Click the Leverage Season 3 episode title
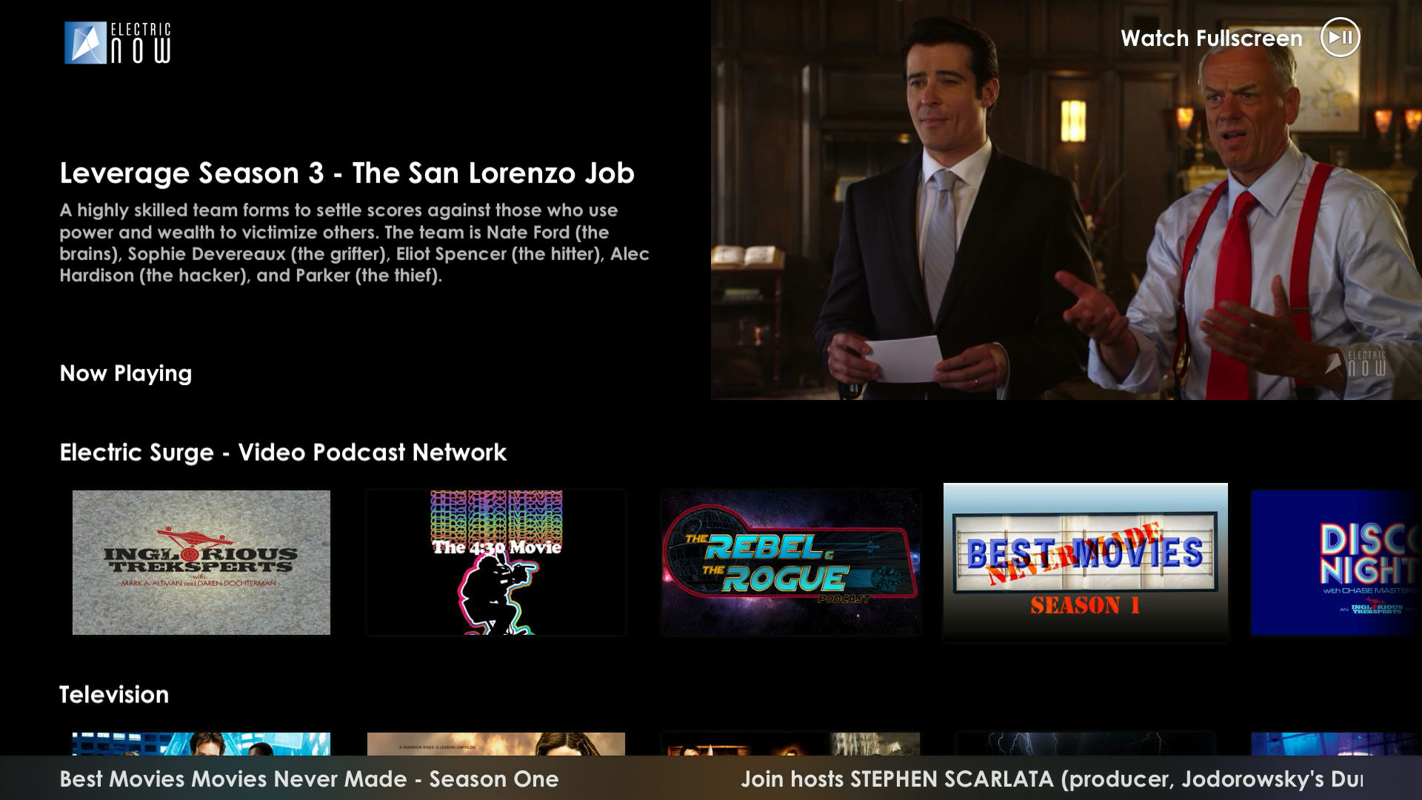 [x=347, y=173]
